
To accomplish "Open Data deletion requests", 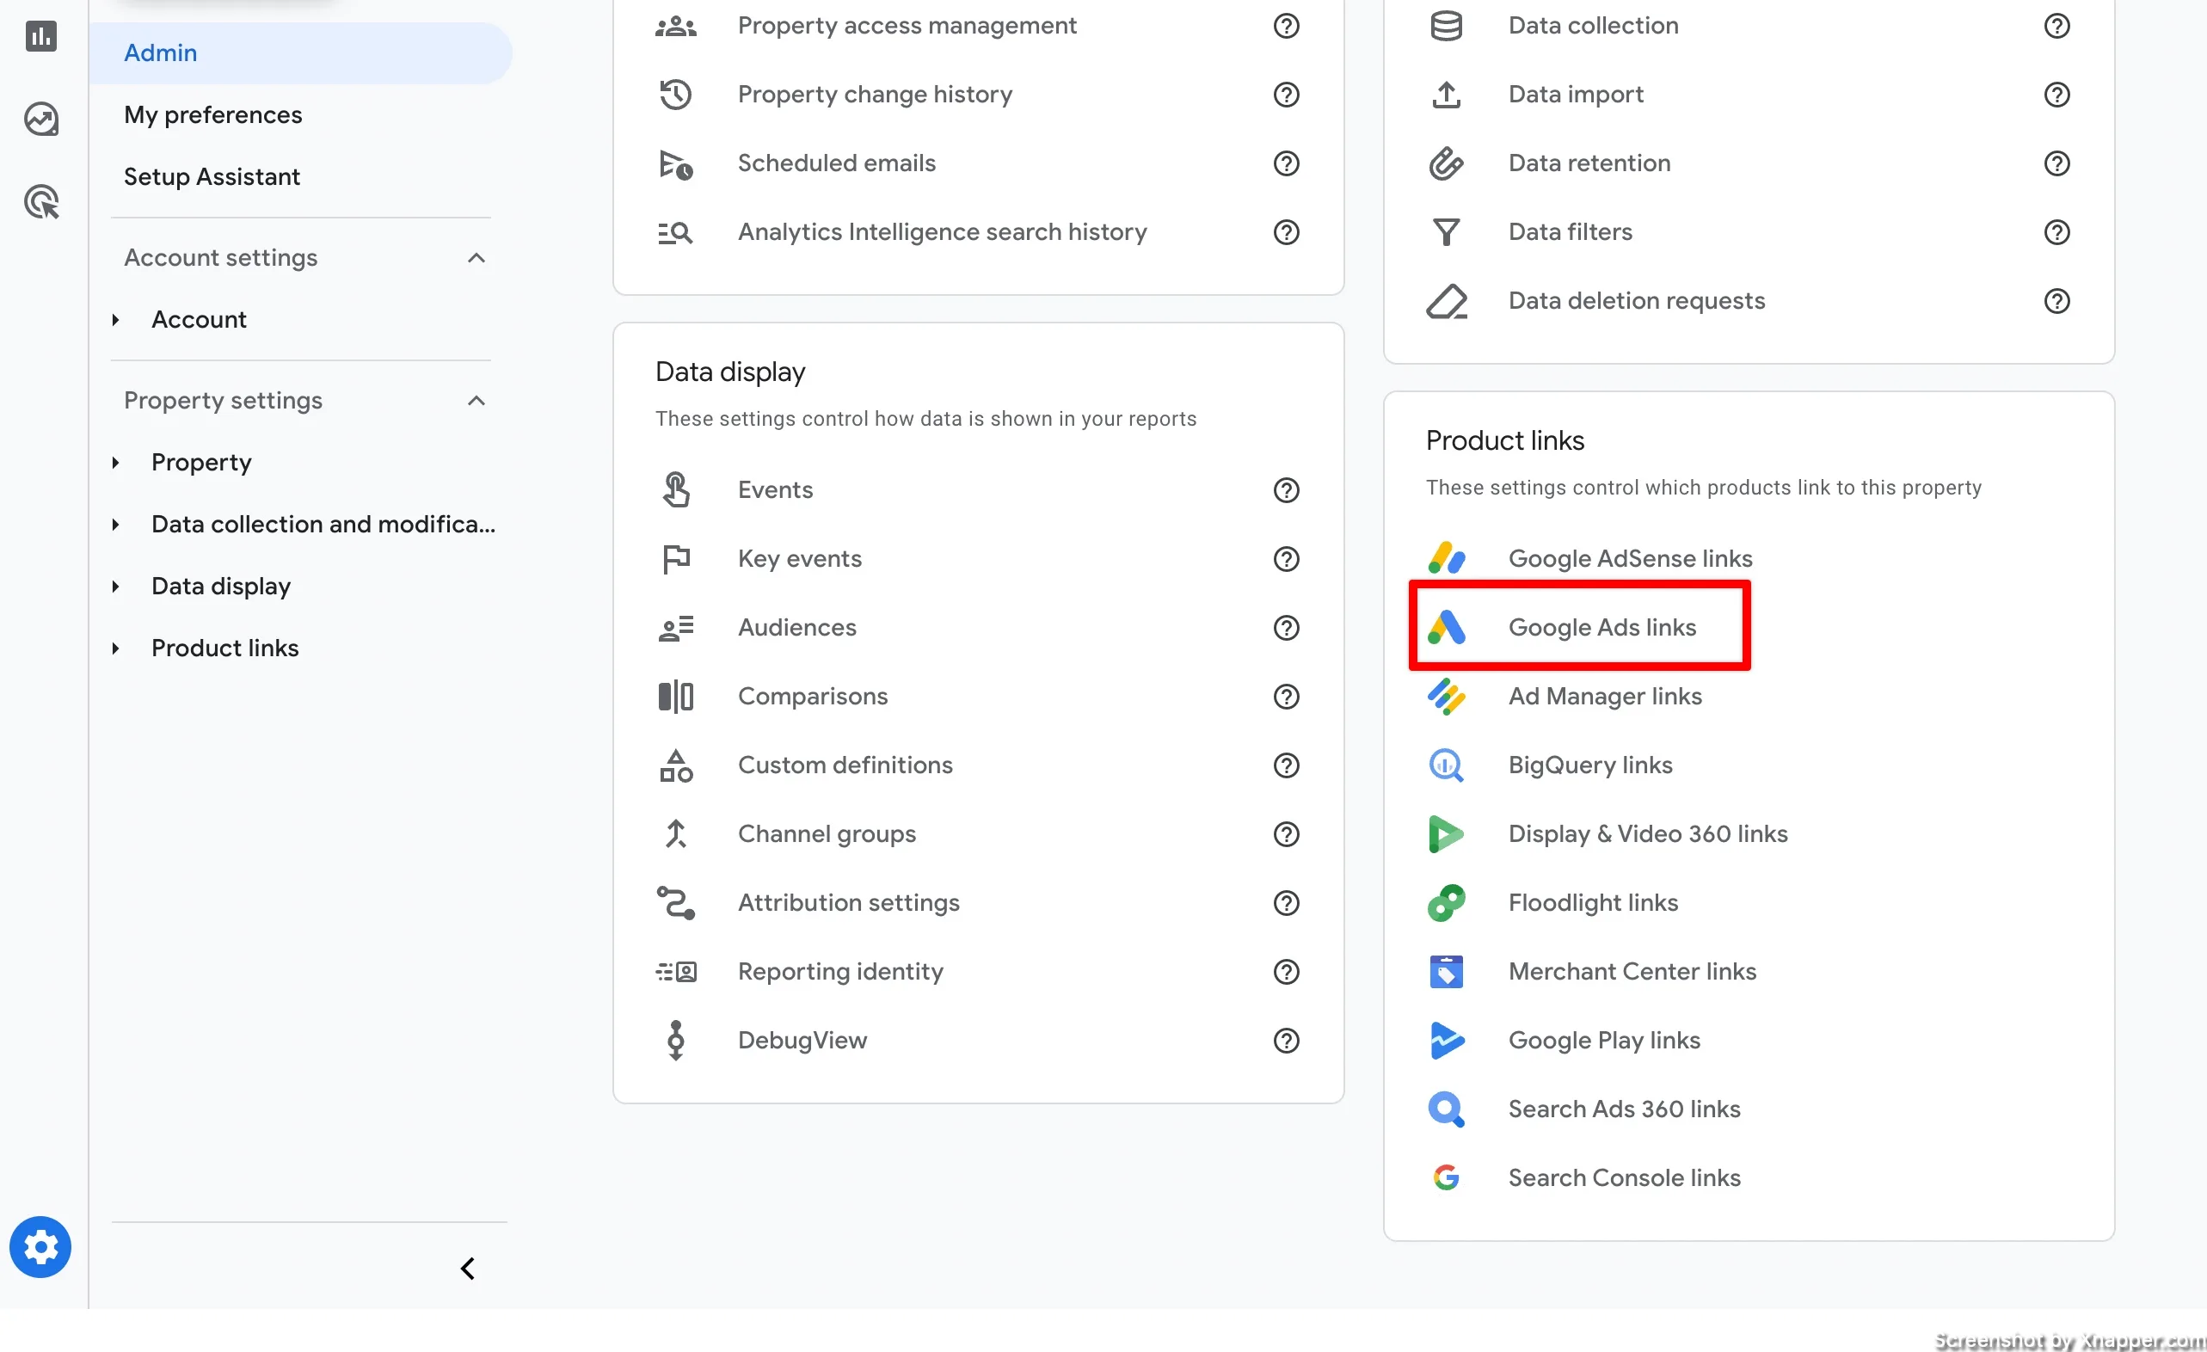I will tap(1636, 302).
